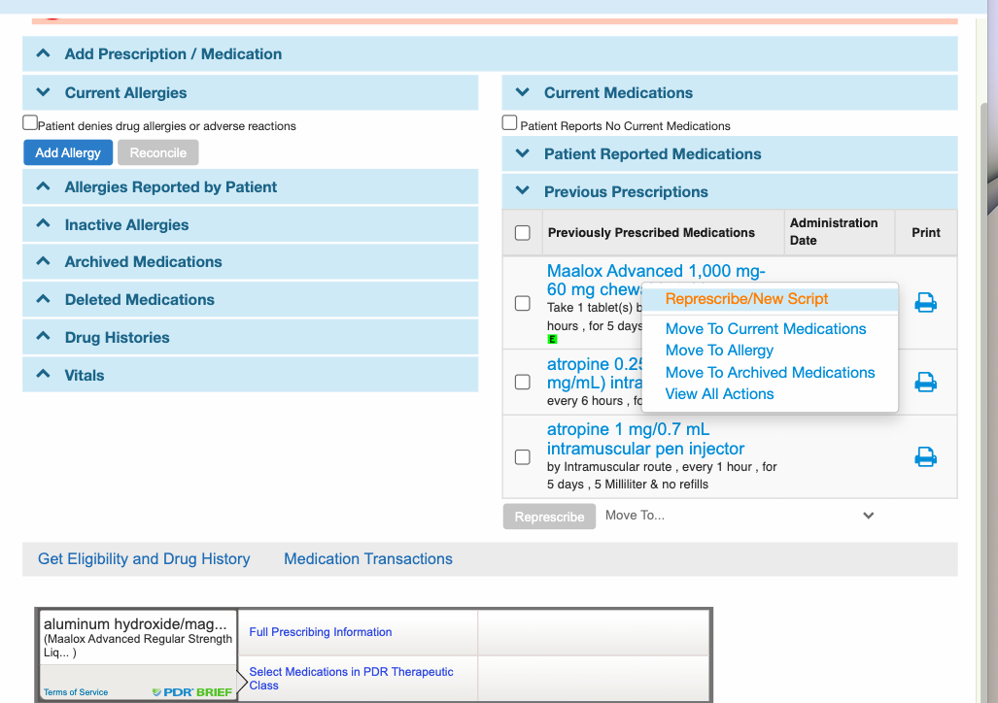Image resolution: width=998 pixels, height=703 pixels.
Task: Check Patient denies drug allergies checkbox
Action: pos(30,123)
